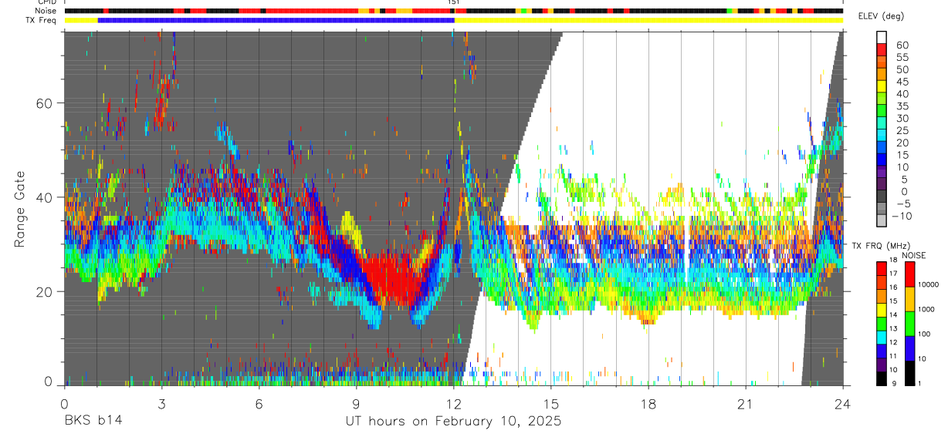Click the '−10' label on ELEV legend

(902, 216)
